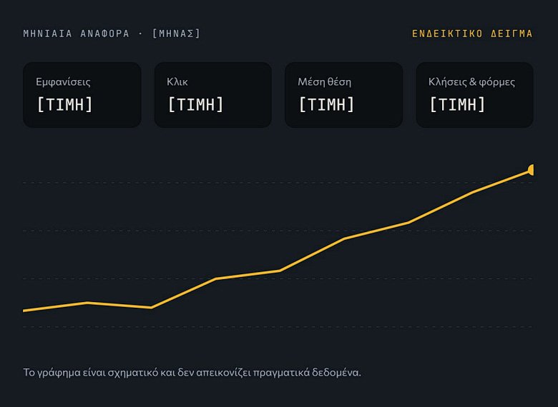Click the Μέση θέση label text
This screenshot has height=407, width=558.
coord(325,82)
